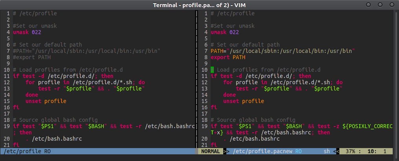Click 'test -r "$profile"' line in profile.pacnew pane
Screen dimensions: 399x161
[x=289, y=89]
